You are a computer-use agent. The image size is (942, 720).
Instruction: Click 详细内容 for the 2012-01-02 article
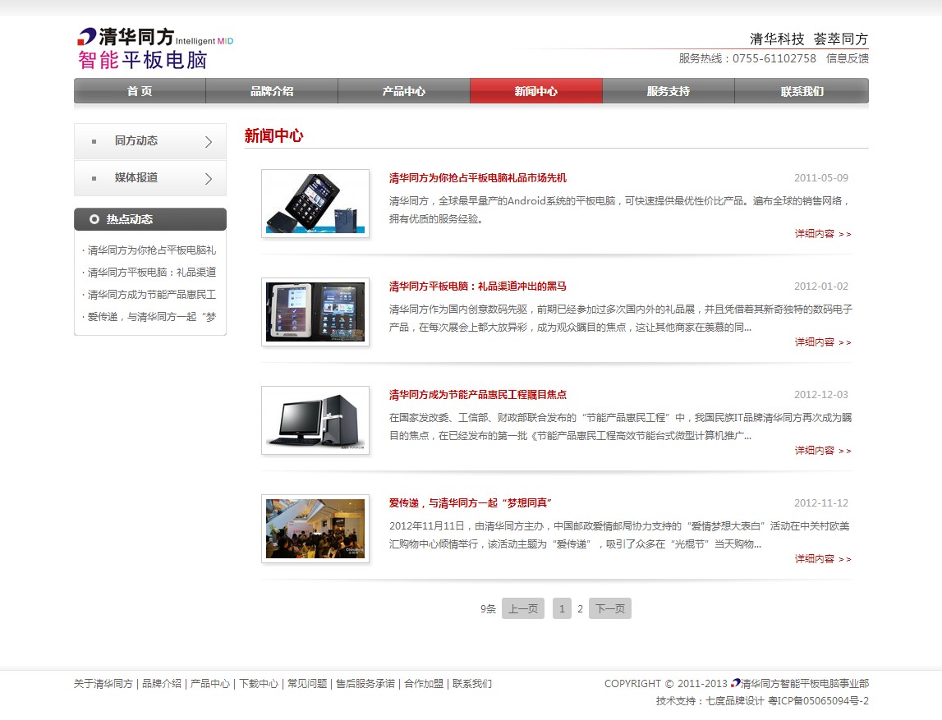(822, 342)
